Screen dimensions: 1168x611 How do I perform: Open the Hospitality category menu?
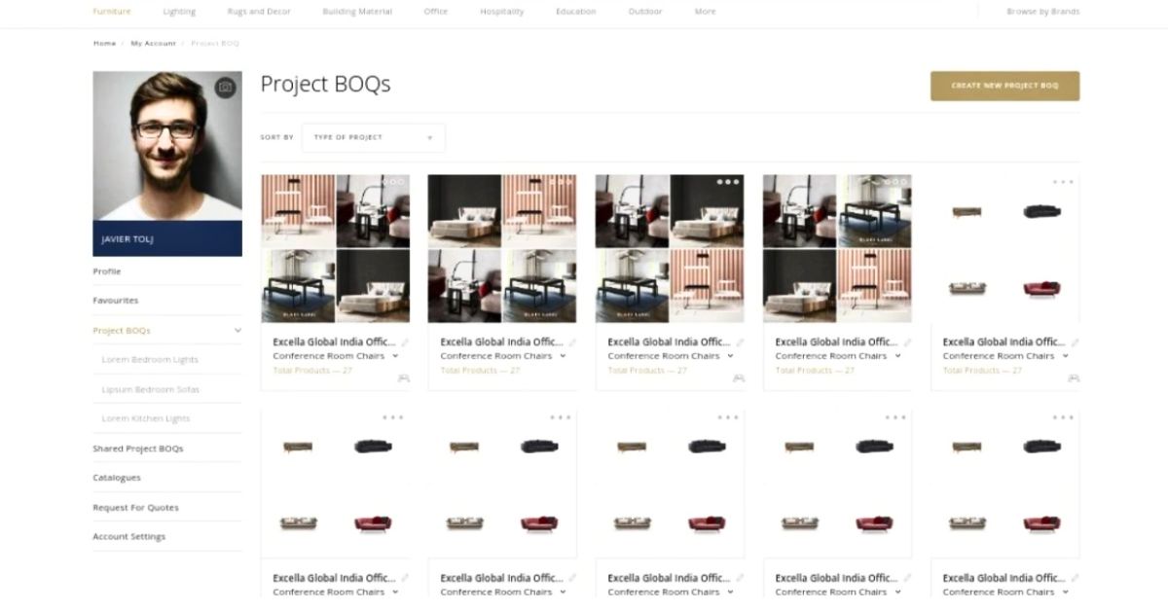[501, 12]
